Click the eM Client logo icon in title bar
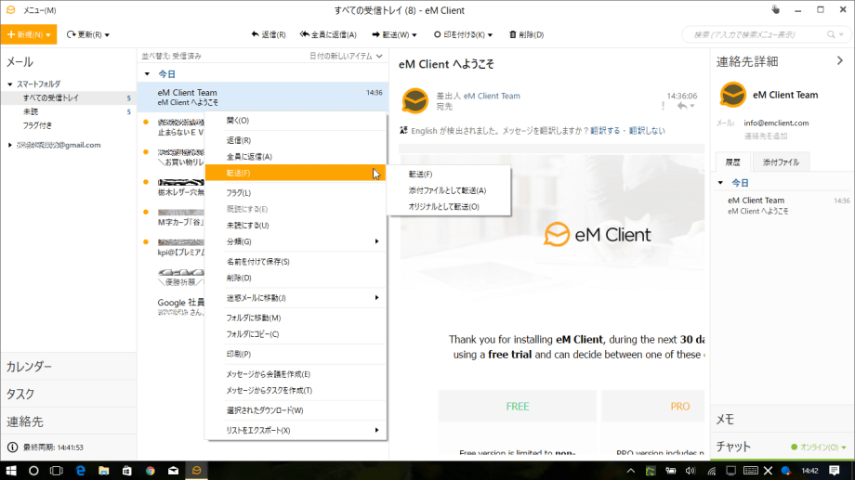Screen dimensions: 855x480 (11, 10)
